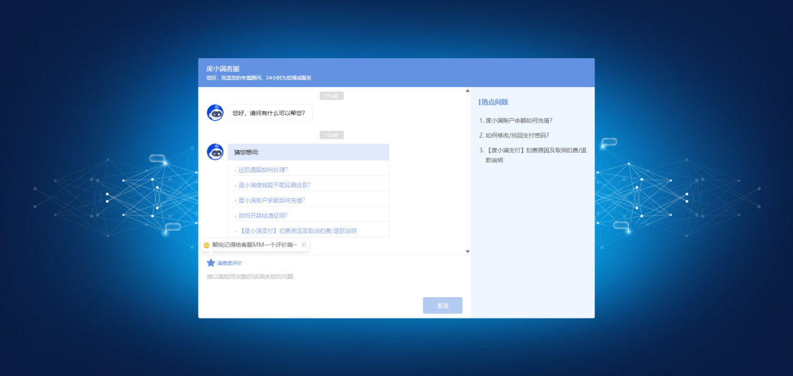The image size is (793, 376).
Task: Open the 满意度评价 rating link
Action: click(230, 263)
